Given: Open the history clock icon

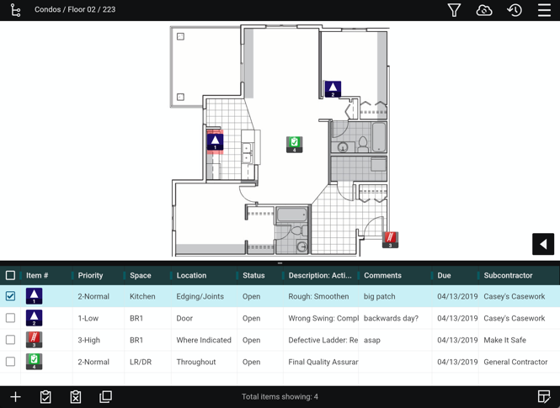Looking at the screenshot, I should (x=515, y=10).
